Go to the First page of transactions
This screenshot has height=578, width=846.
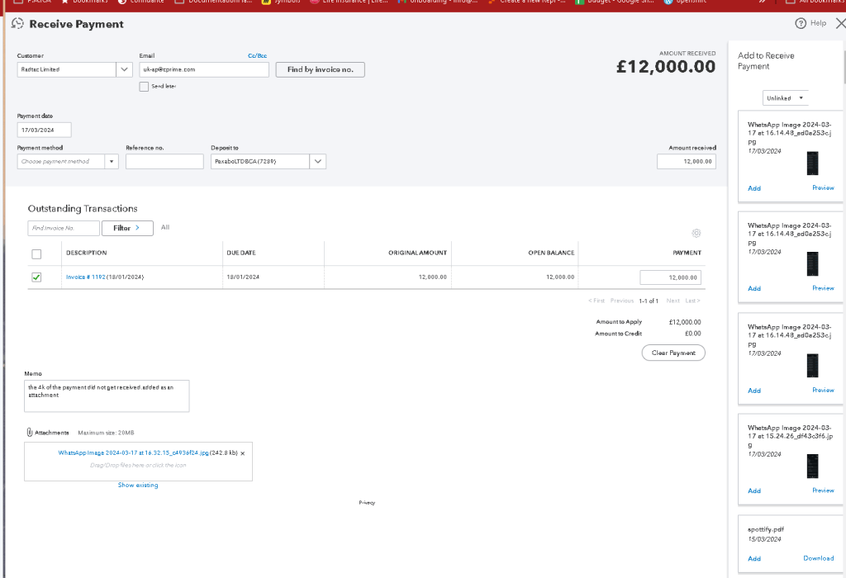point(596,301)
